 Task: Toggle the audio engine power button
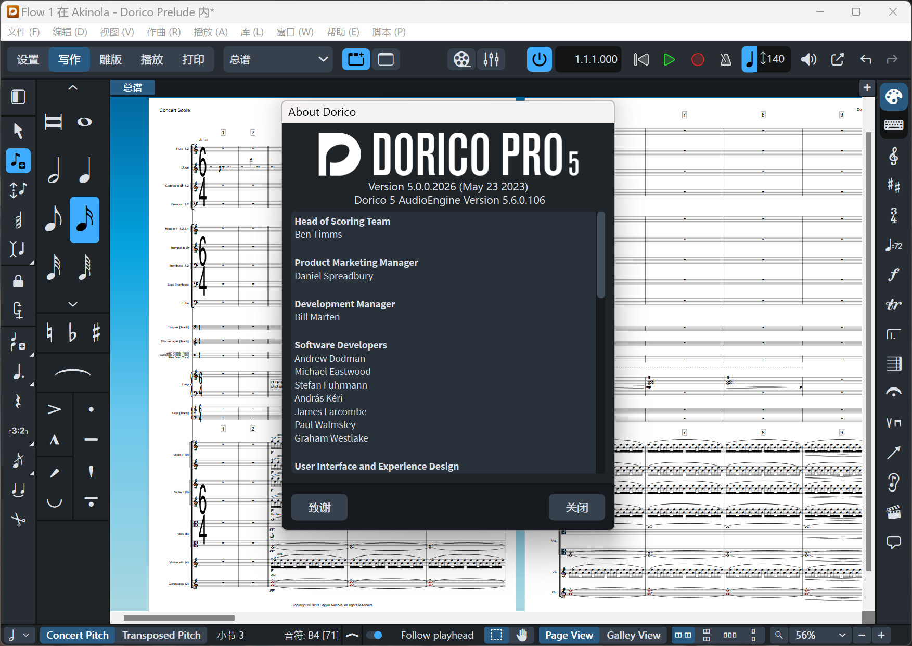point(540,59)
